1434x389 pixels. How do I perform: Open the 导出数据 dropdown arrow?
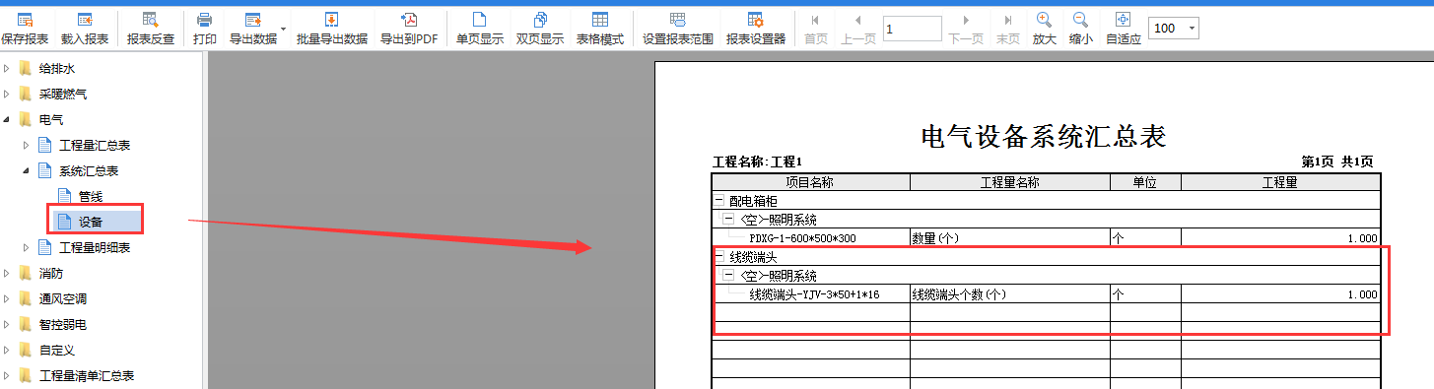coord(283,29)
